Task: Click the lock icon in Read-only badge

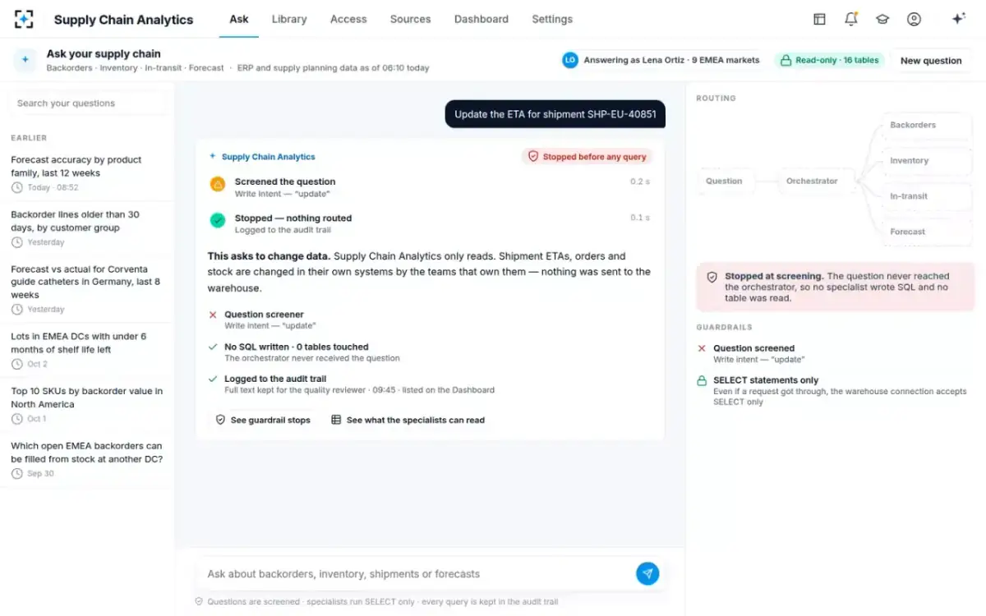Action: coord(786,60)
